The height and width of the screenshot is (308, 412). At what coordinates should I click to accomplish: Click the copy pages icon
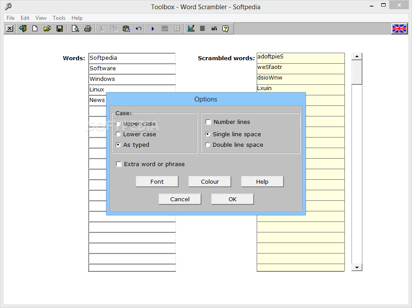[x=114, y=29]
